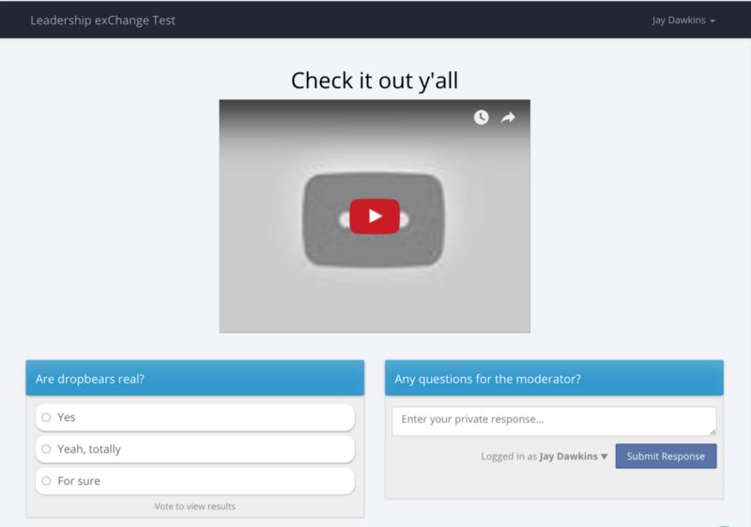Click the "Check it out y'all" heading

375,81
